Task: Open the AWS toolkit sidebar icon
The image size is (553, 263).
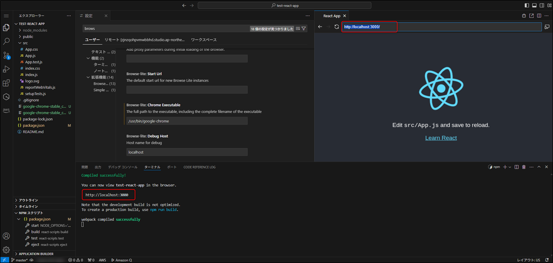Action: click(x=6, y=110)
